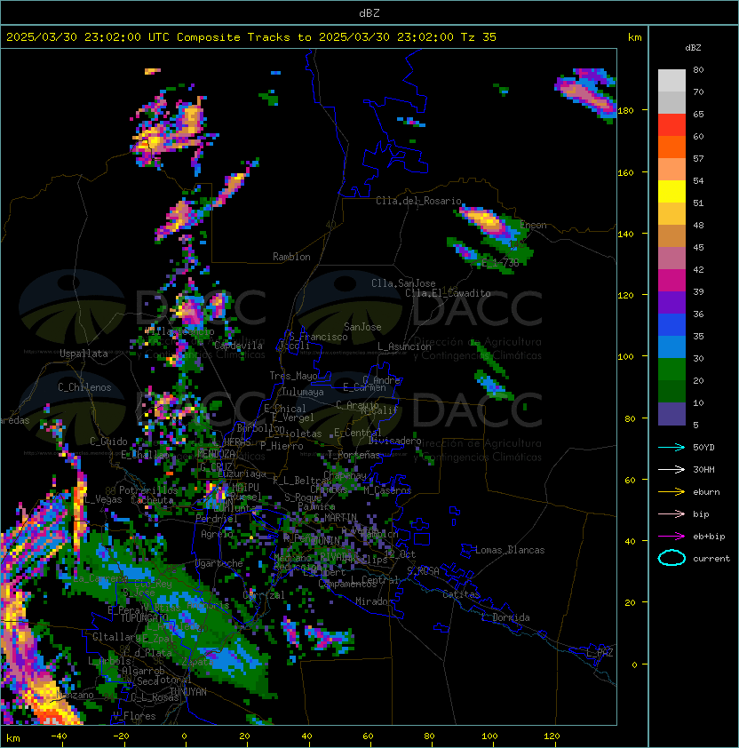Click the 'Perdriel' map label
Screen dimensions: 739x748
[x=217, y=519]
